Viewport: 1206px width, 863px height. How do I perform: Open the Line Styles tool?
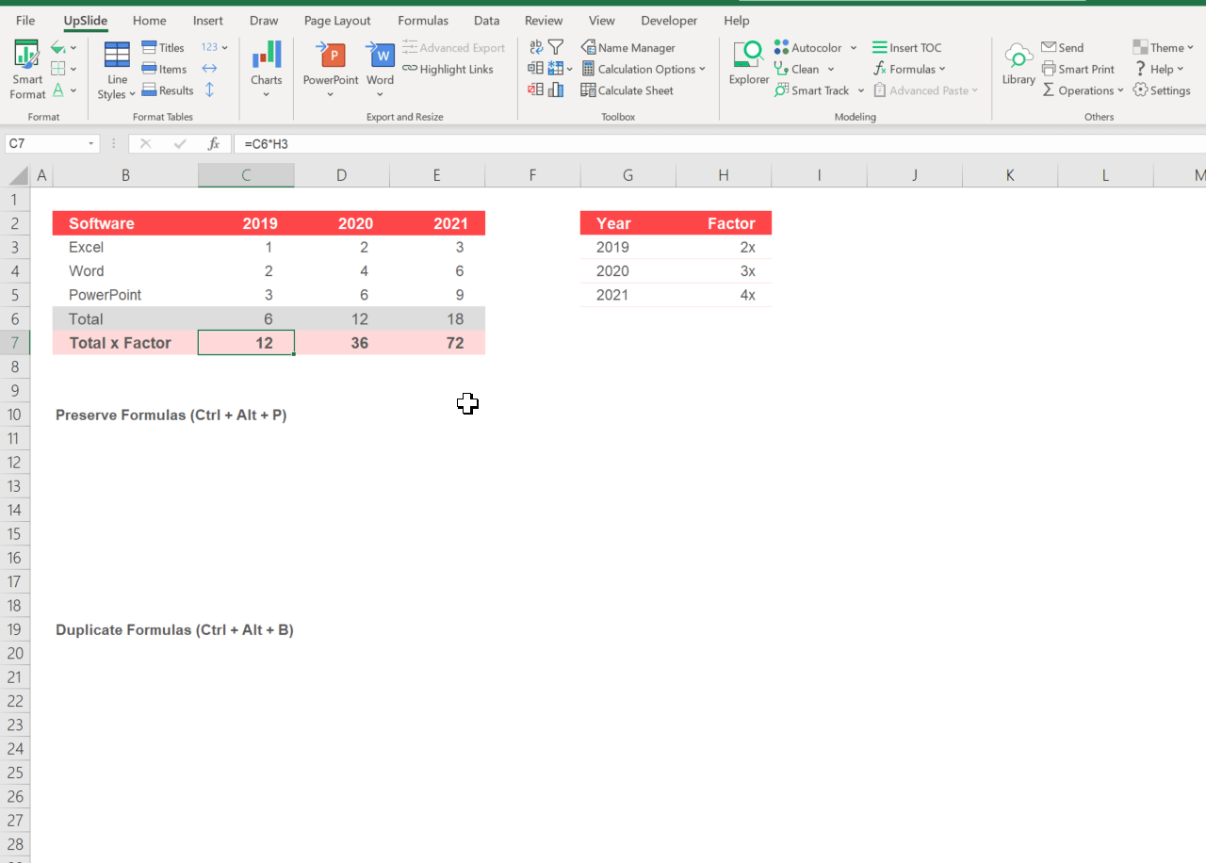coord(117,70)
